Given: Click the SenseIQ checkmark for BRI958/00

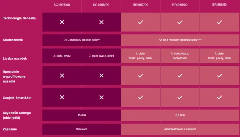Looking at the screenshot, I should pyautogui.click(x=219, y=22).
